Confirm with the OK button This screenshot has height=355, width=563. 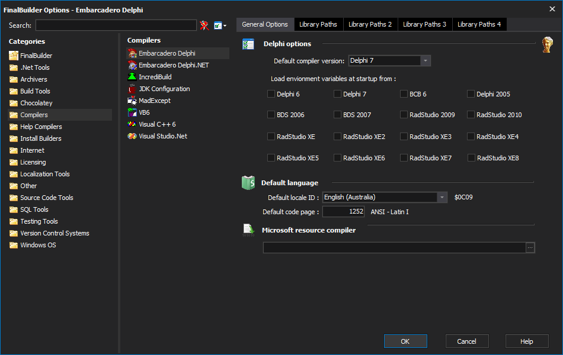(x=405, y=341)
